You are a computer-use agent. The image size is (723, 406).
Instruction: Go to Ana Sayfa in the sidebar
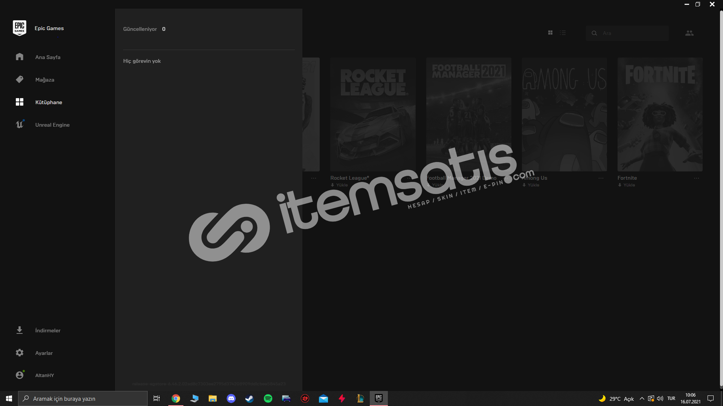[48, 57]
